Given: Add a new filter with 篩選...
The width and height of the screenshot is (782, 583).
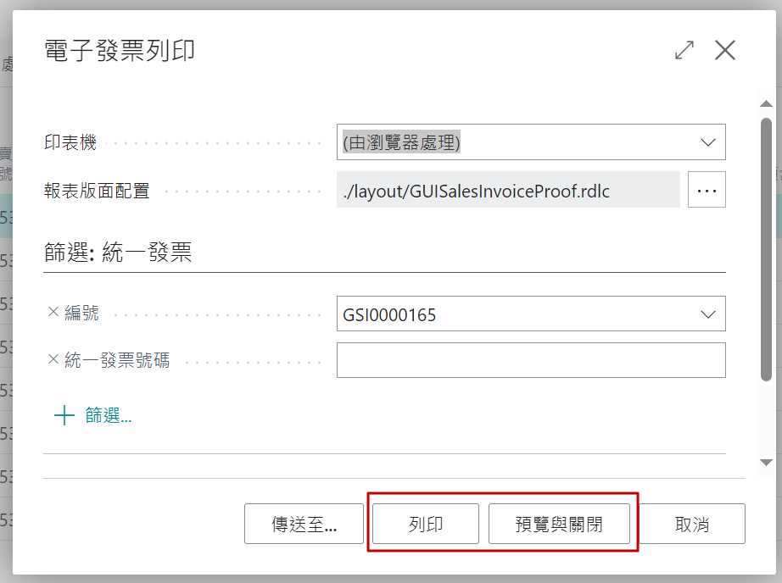Looking at the screenshot, I should pos(93,415).
